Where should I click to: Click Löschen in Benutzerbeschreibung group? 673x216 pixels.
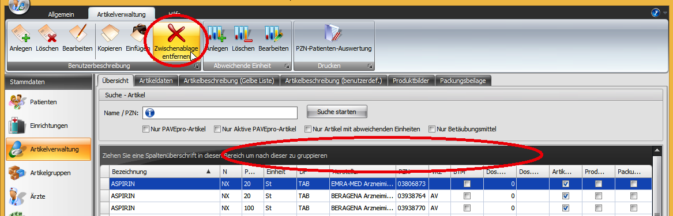click(47, 39)
